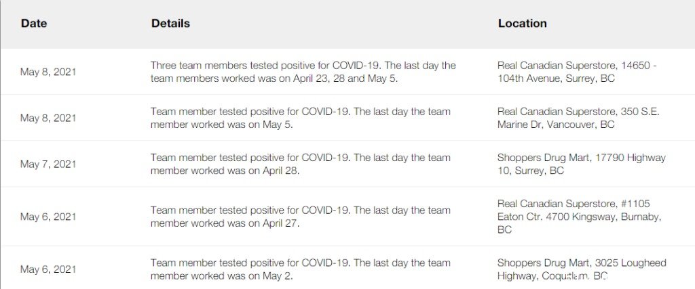Select the first May 6, 2021 date cell
The image size is (695, 289).
pos(48,217)
